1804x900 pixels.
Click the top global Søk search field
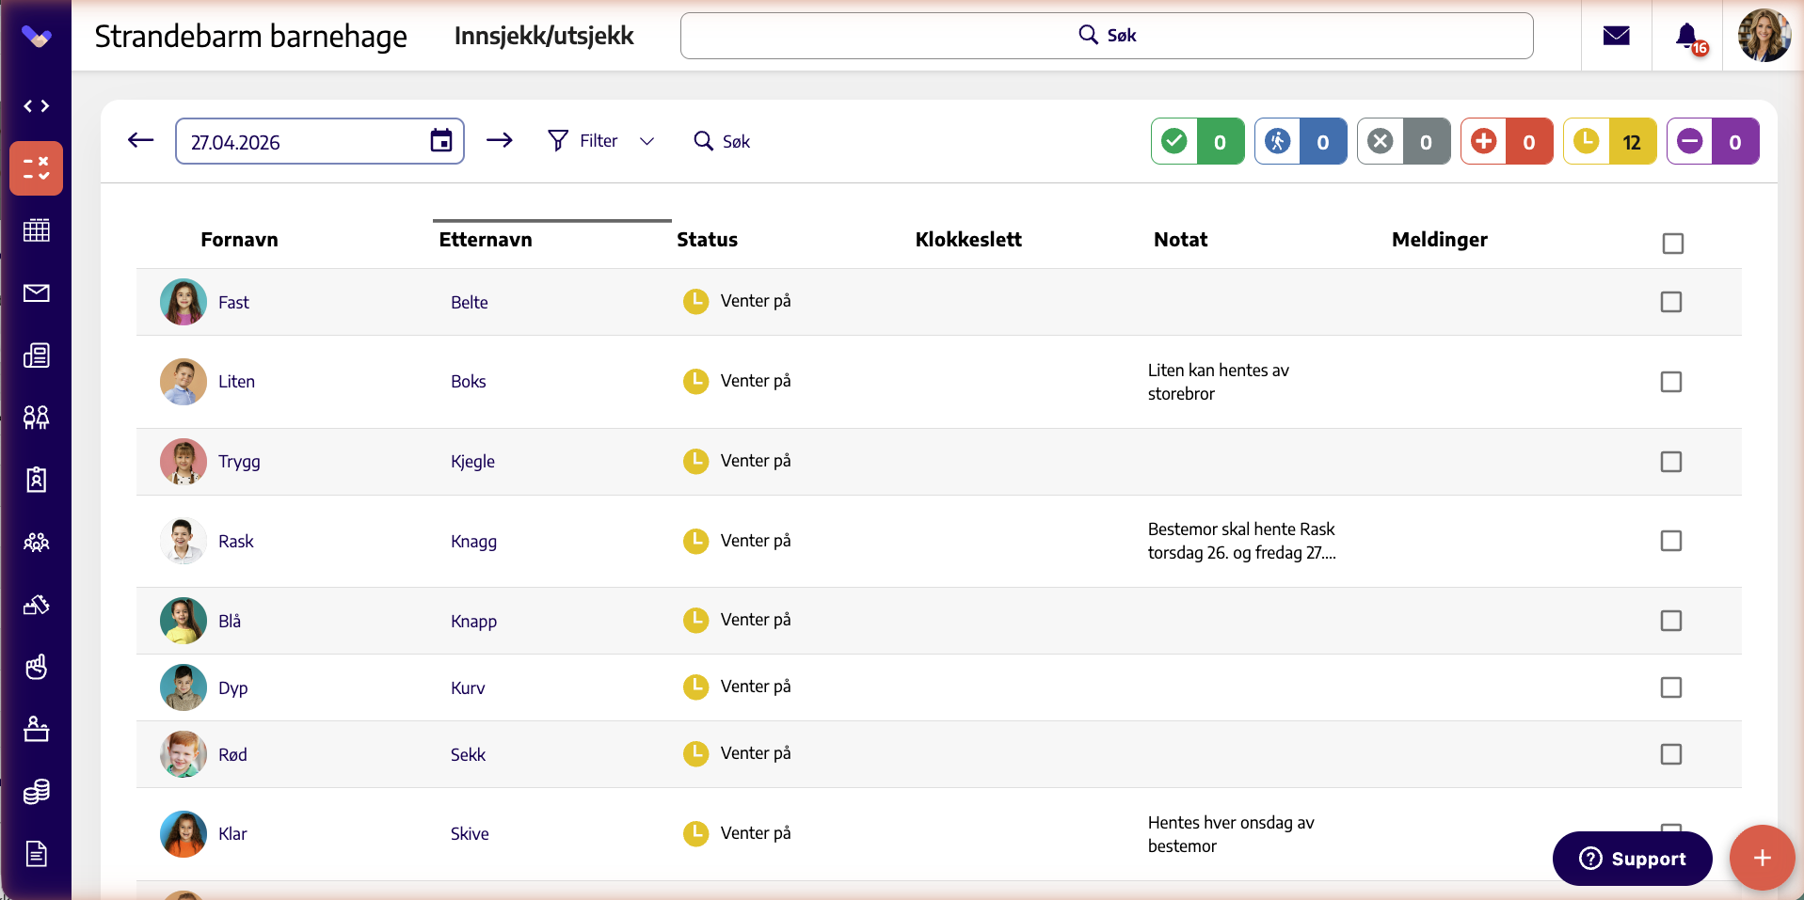pos(1107,36)
